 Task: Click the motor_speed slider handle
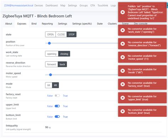(x=50, y=75)
